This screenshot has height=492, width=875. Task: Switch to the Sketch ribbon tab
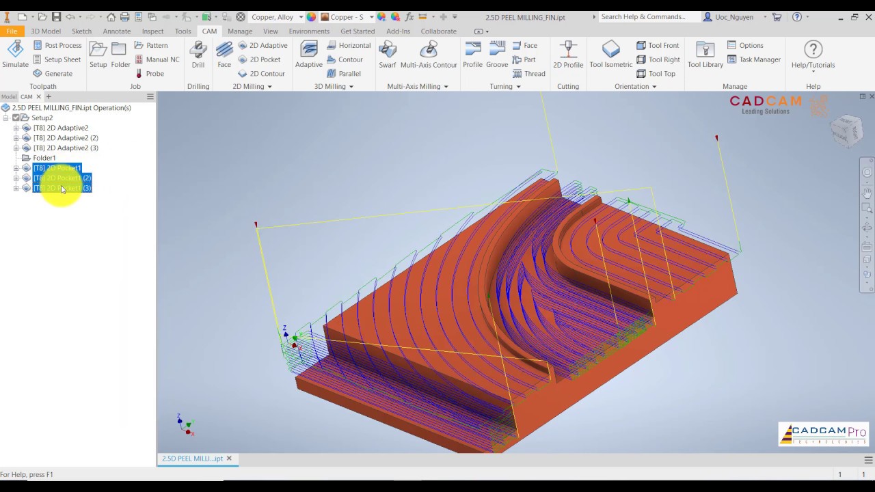pos(81,31)
